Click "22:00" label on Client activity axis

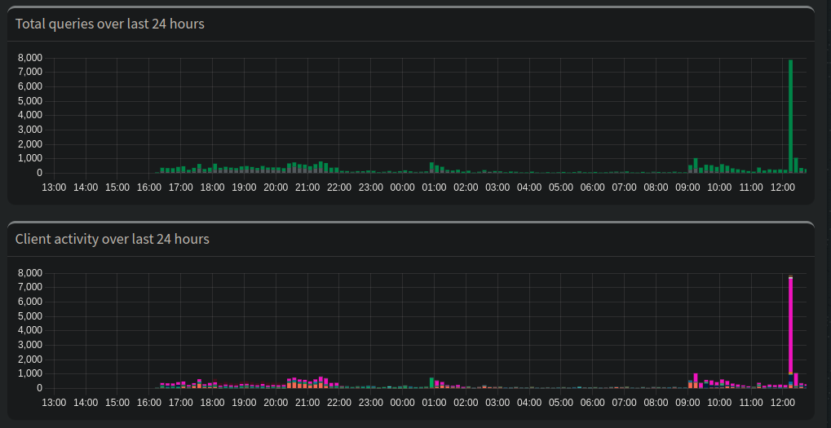[x=339, y=403]
